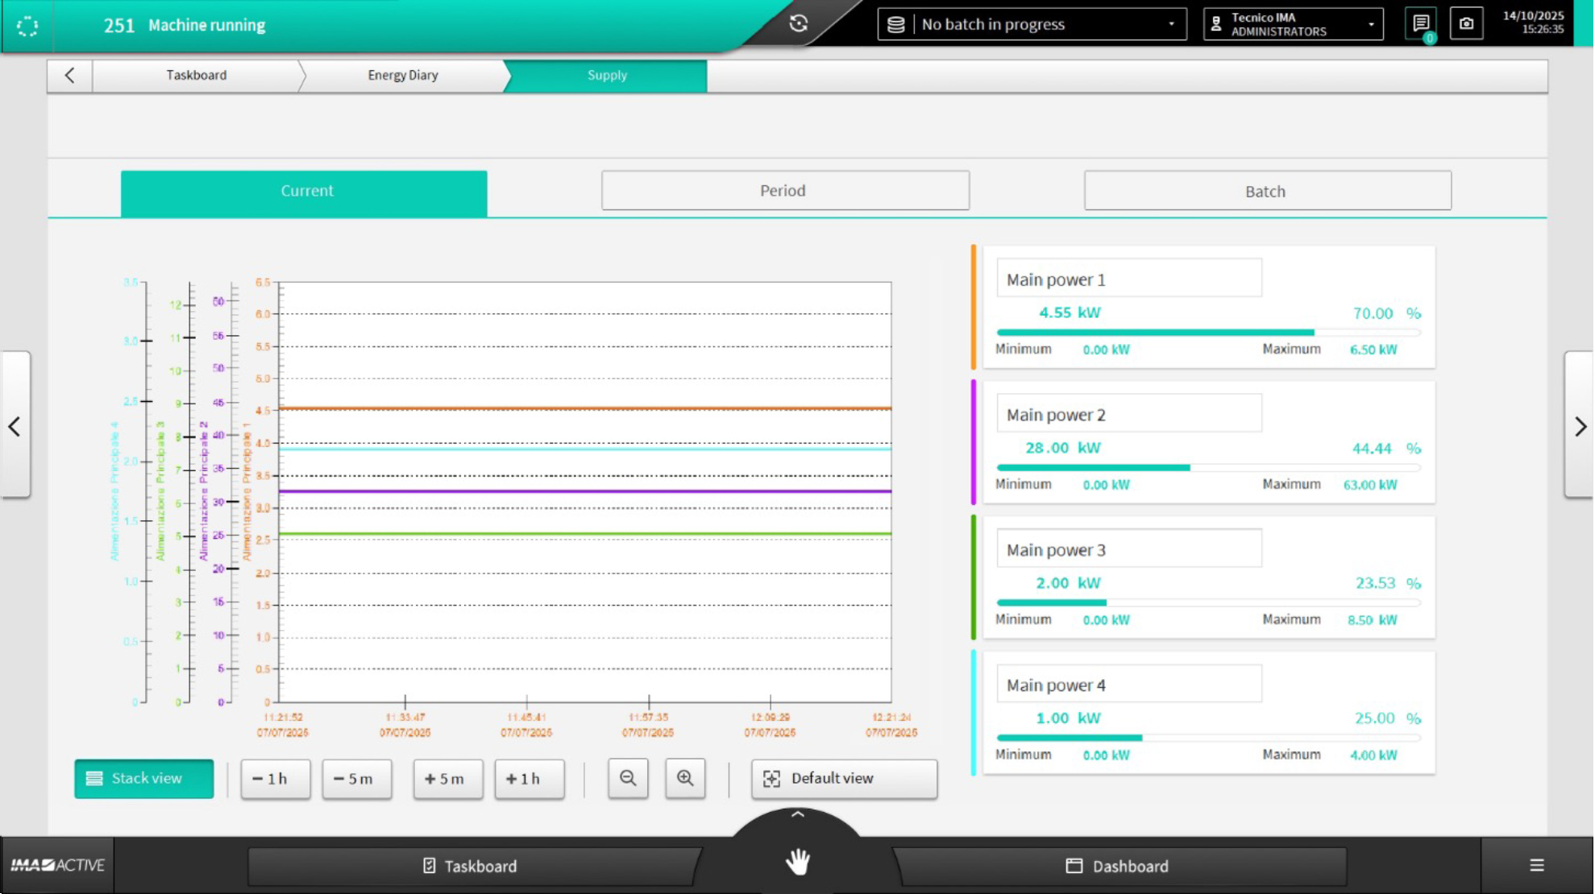Click the batch database icon

(x=896, y=24)
